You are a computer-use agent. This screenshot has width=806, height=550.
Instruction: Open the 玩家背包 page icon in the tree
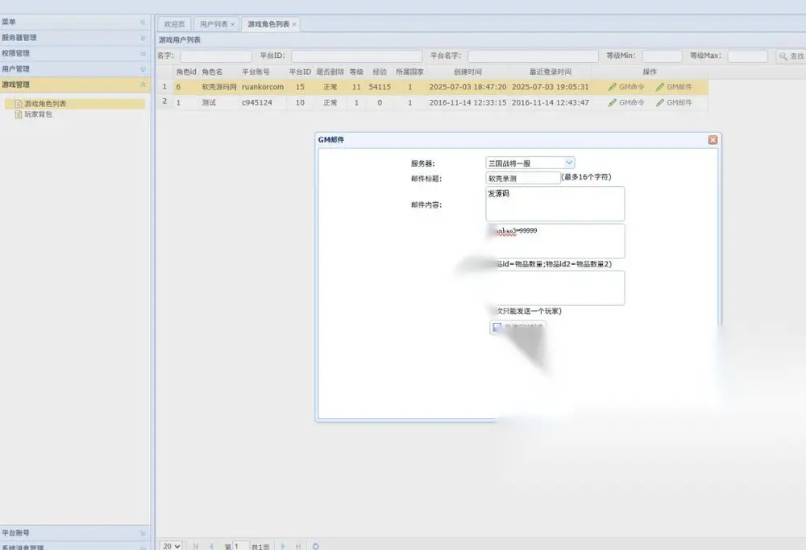19,114
